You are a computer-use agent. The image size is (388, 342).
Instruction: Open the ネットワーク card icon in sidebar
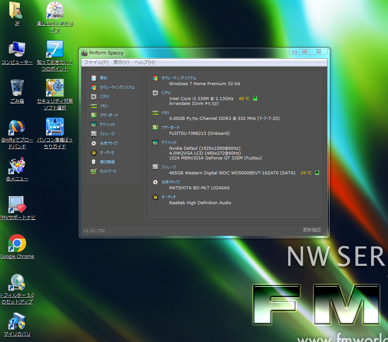pyautogui.click(x=93, y=171)
